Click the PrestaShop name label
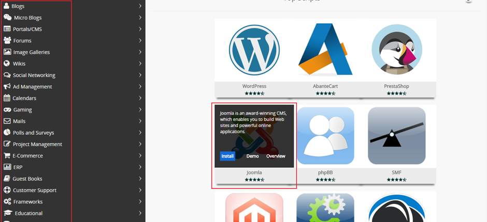The width and height of the screenshot is (487, 222). 397,86
